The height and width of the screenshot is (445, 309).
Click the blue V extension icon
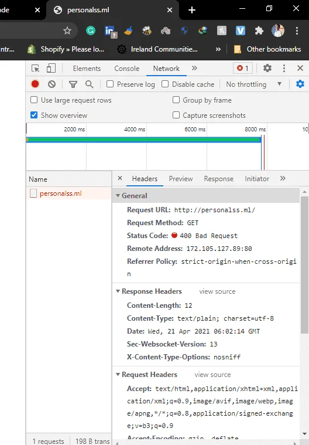(x=240, y=30)
